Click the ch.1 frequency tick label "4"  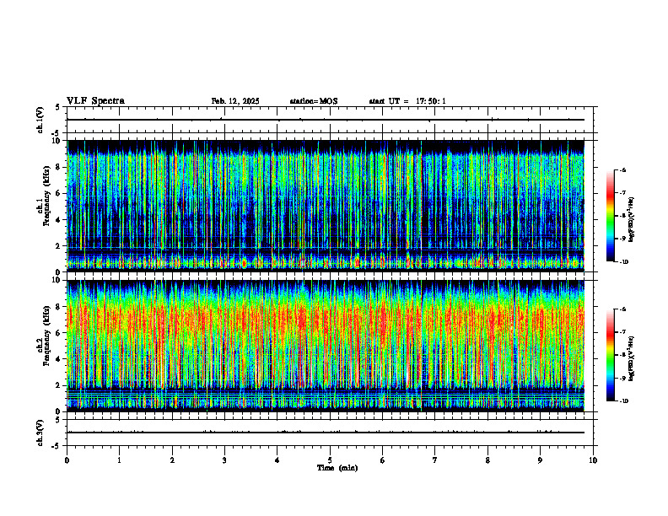(x=59, y=220)
